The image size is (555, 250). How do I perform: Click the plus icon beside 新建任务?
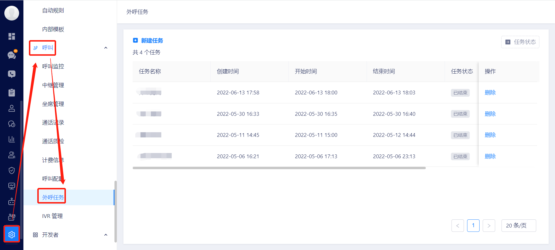pyautogui.click(x=135, y=40)
